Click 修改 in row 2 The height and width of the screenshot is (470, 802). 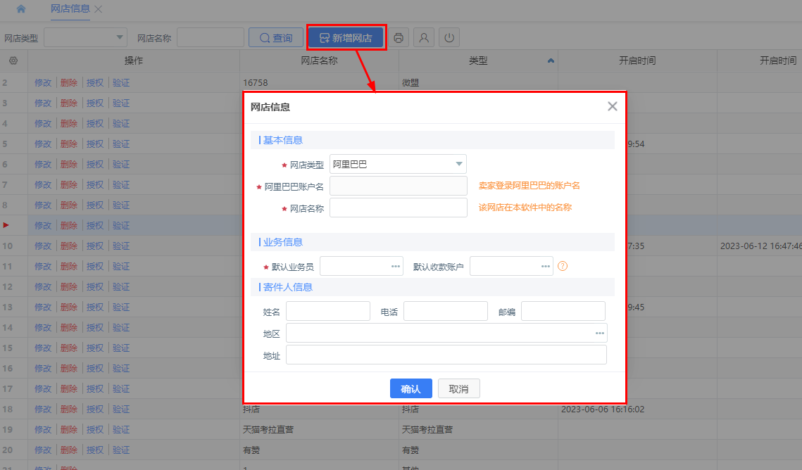point(43,82)
